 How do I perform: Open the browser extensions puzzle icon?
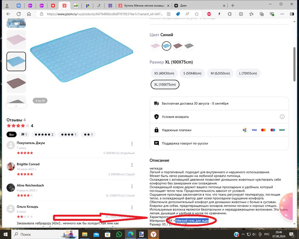pyautogui.click(x=230, y=14)
